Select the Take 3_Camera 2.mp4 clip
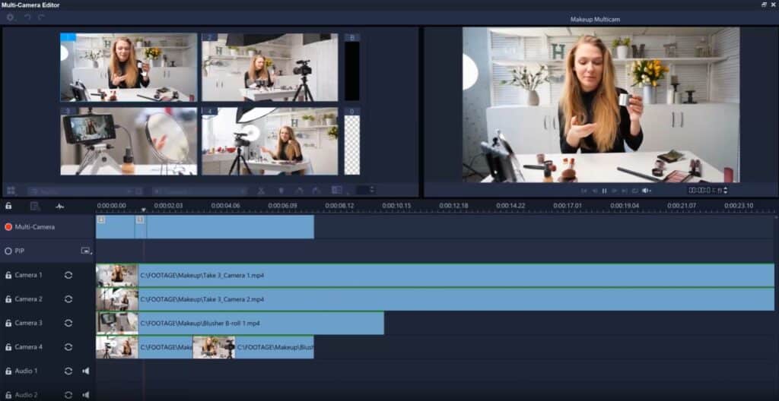 click(434, 299)
